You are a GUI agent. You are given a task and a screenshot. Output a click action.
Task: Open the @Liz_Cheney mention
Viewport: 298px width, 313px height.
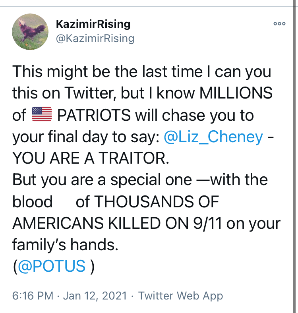coord(213,137)
